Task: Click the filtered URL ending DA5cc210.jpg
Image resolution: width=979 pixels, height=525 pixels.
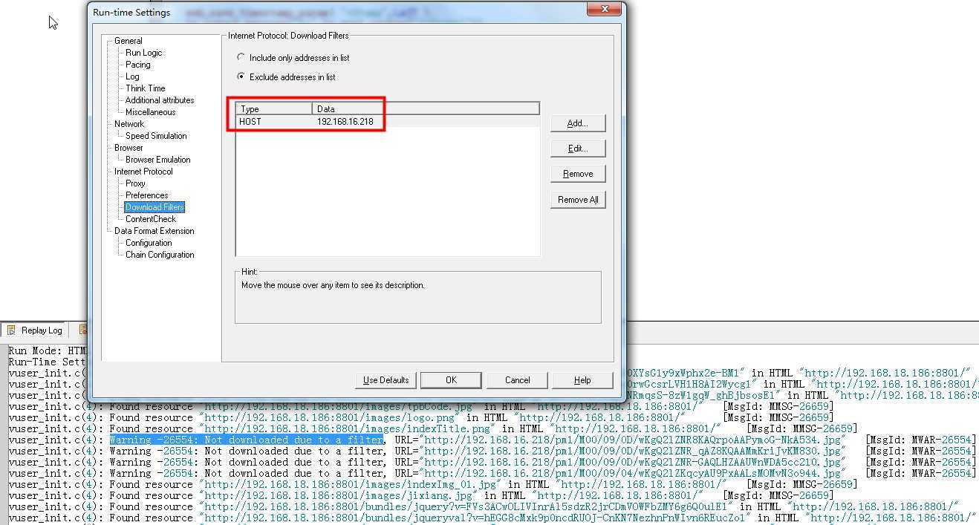Action: (632, 462)
